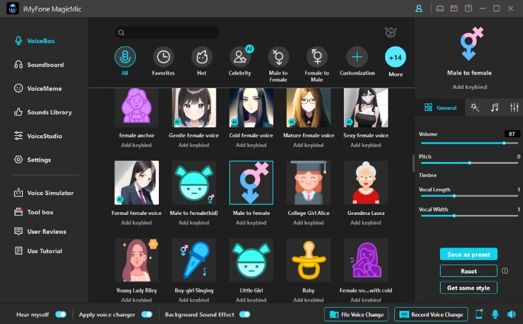Open the Soundboard section
523x324 pixels.
[x=39, y=65]
